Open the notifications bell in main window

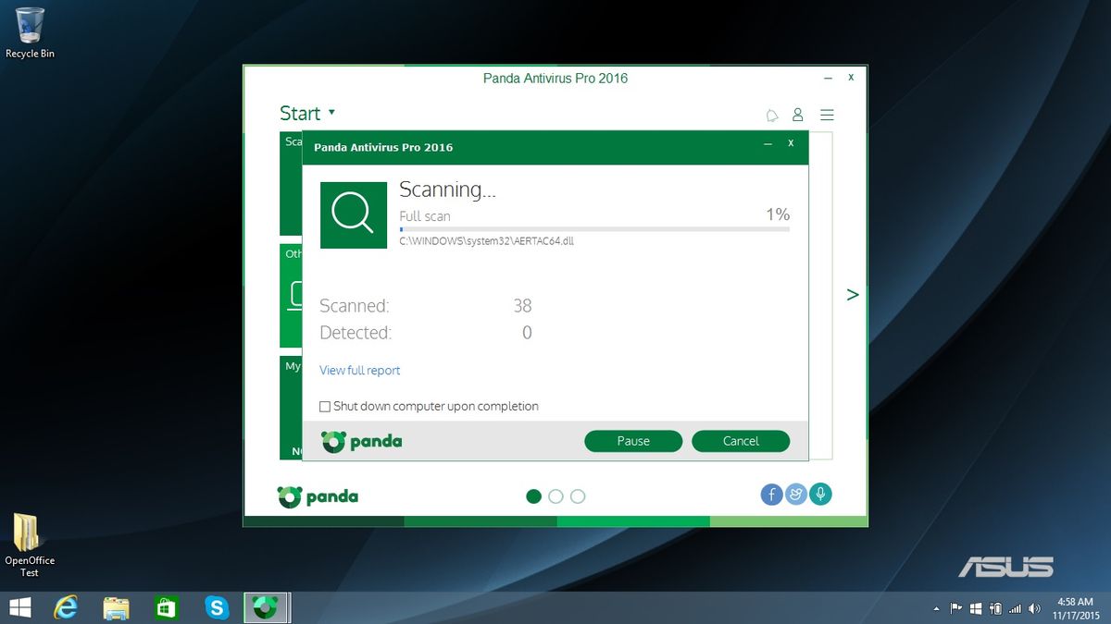tap(772, 116)
